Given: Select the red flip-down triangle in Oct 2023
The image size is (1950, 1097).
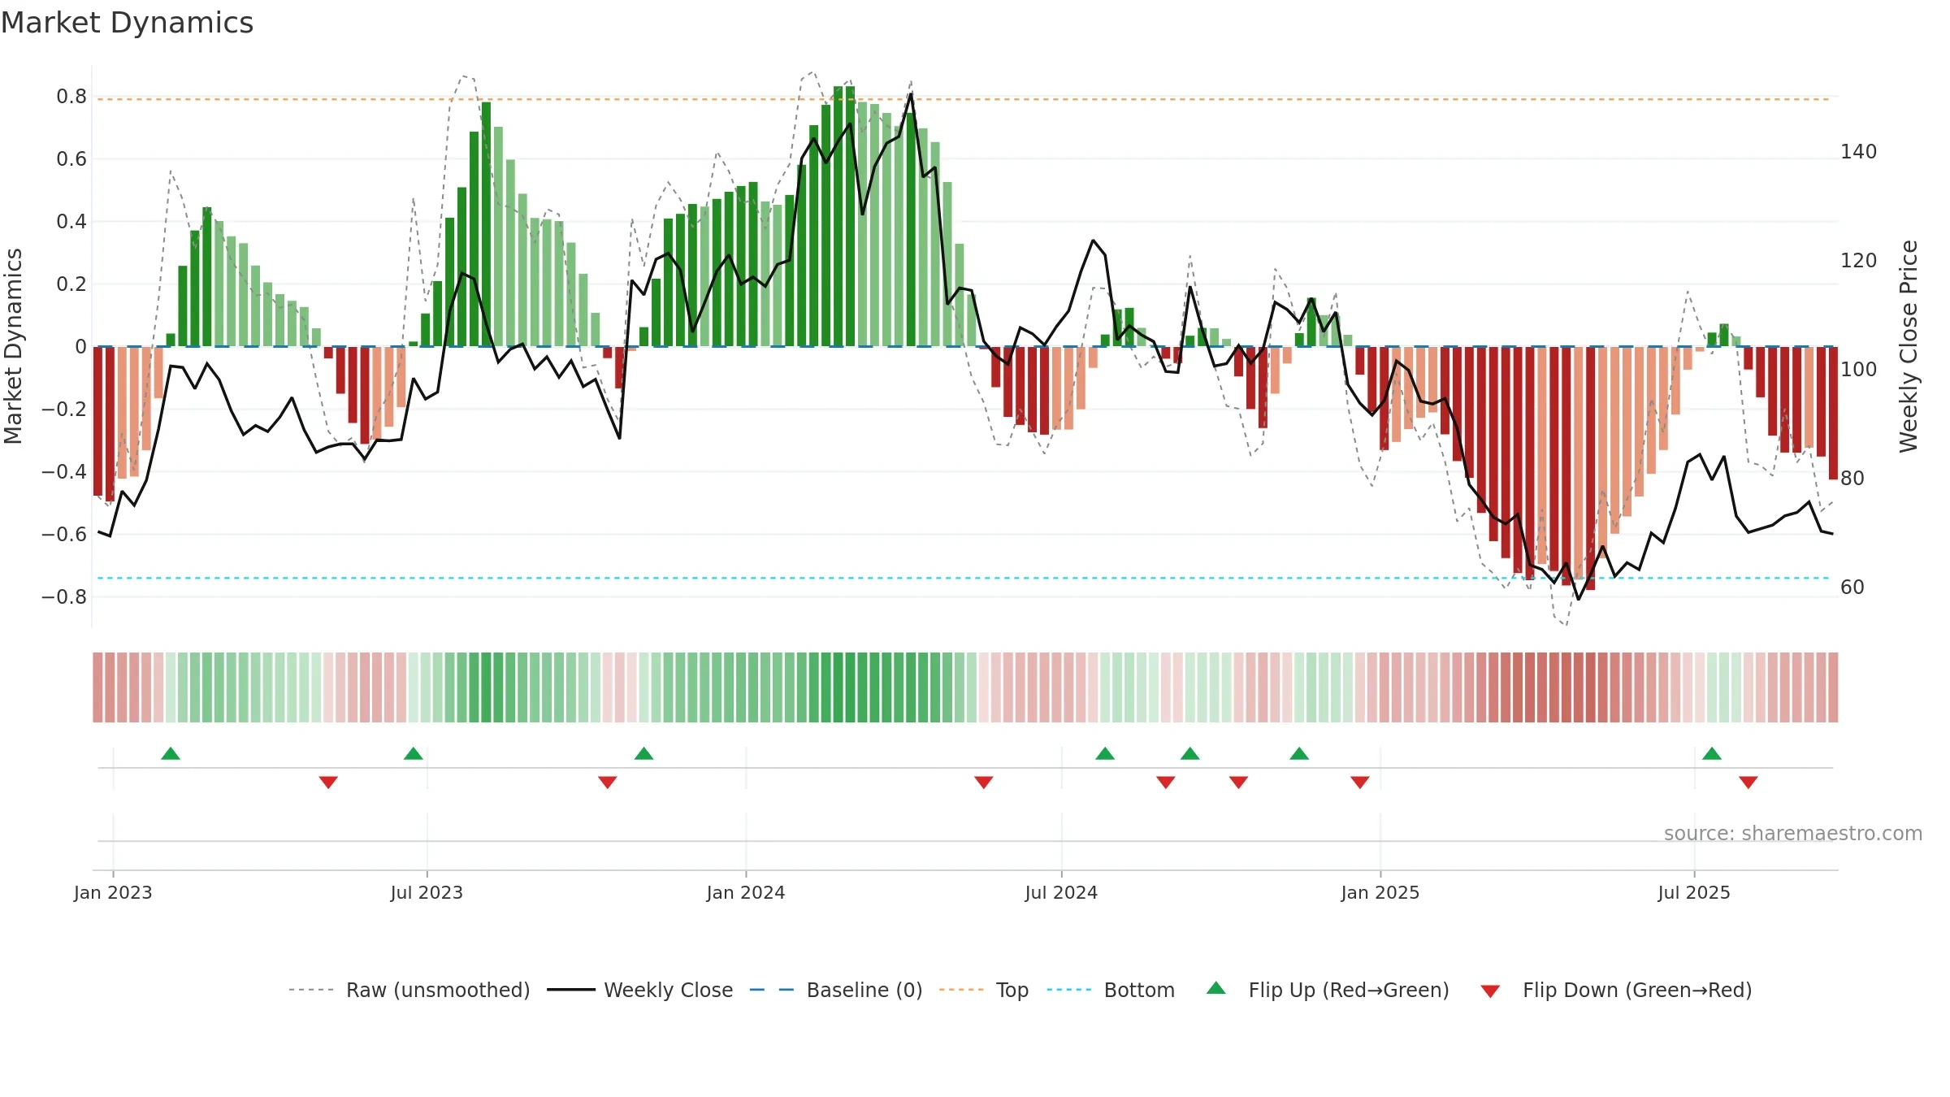Looking at the screenshot, I should coord(608,782).
